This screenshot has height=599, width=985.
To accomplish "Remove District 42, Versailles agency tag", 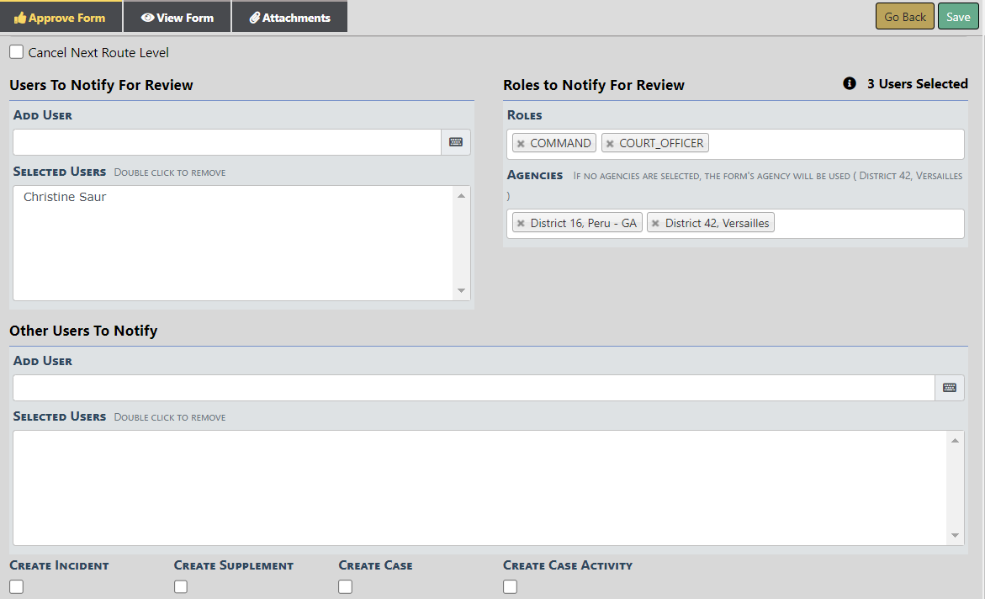I will pos(656,224).
